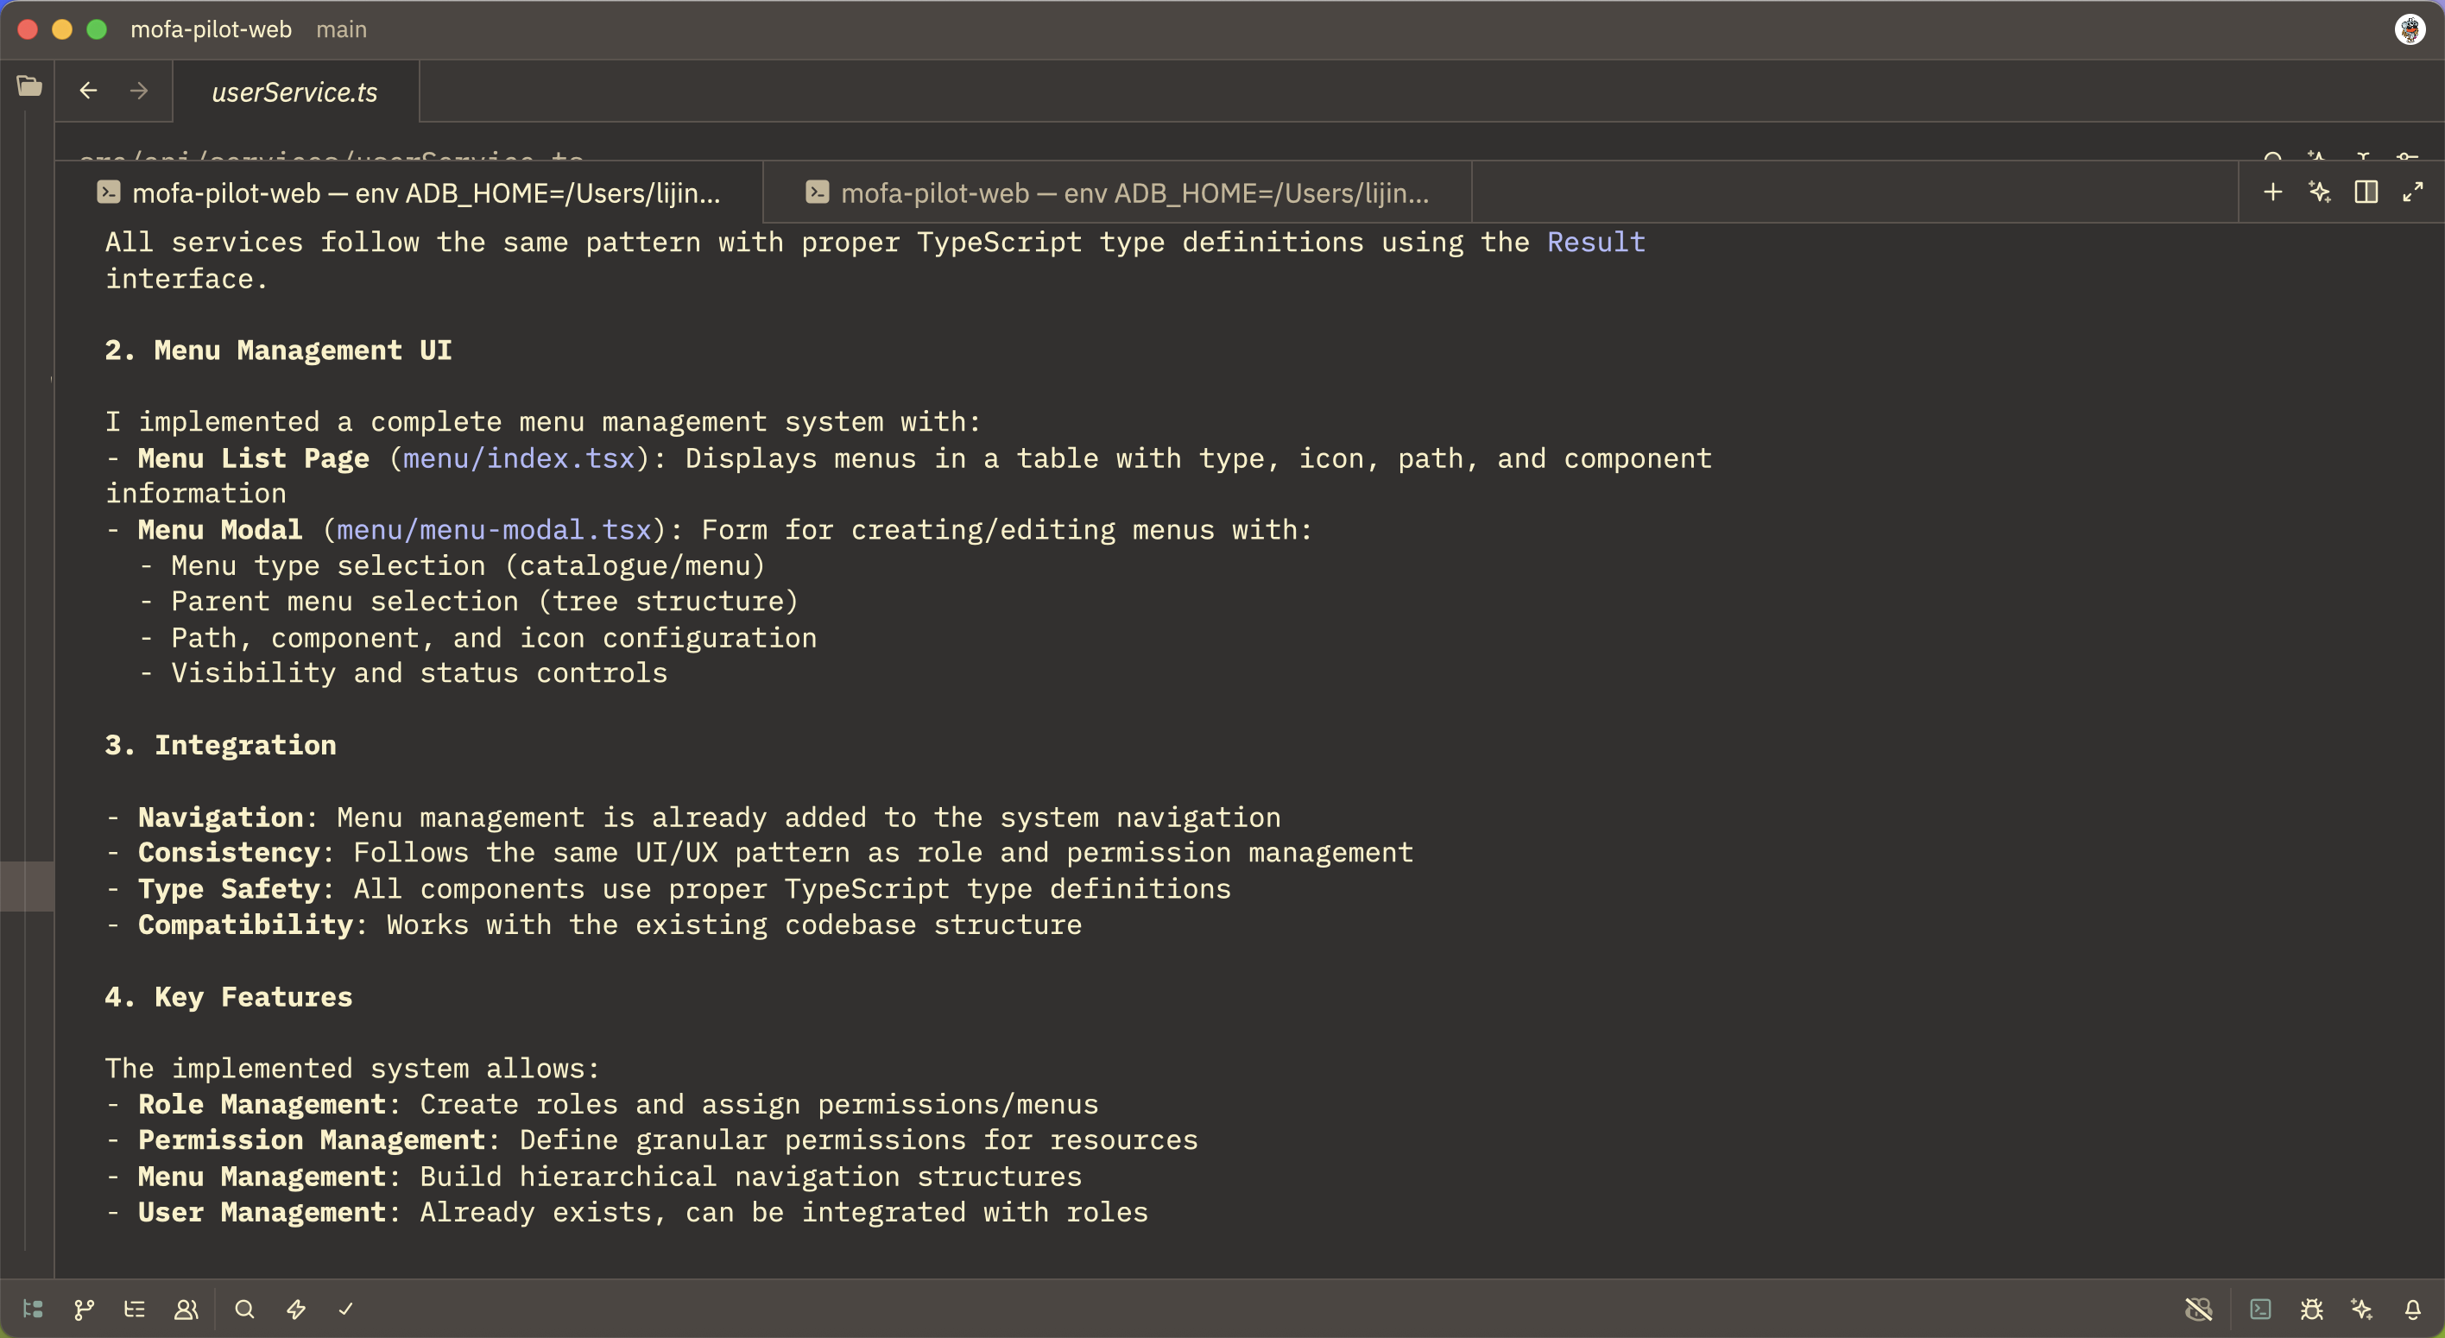Viewport: 2445px width, 1338px height.
Task: Open the main branch picker in title bar
Action: (342, 29)
